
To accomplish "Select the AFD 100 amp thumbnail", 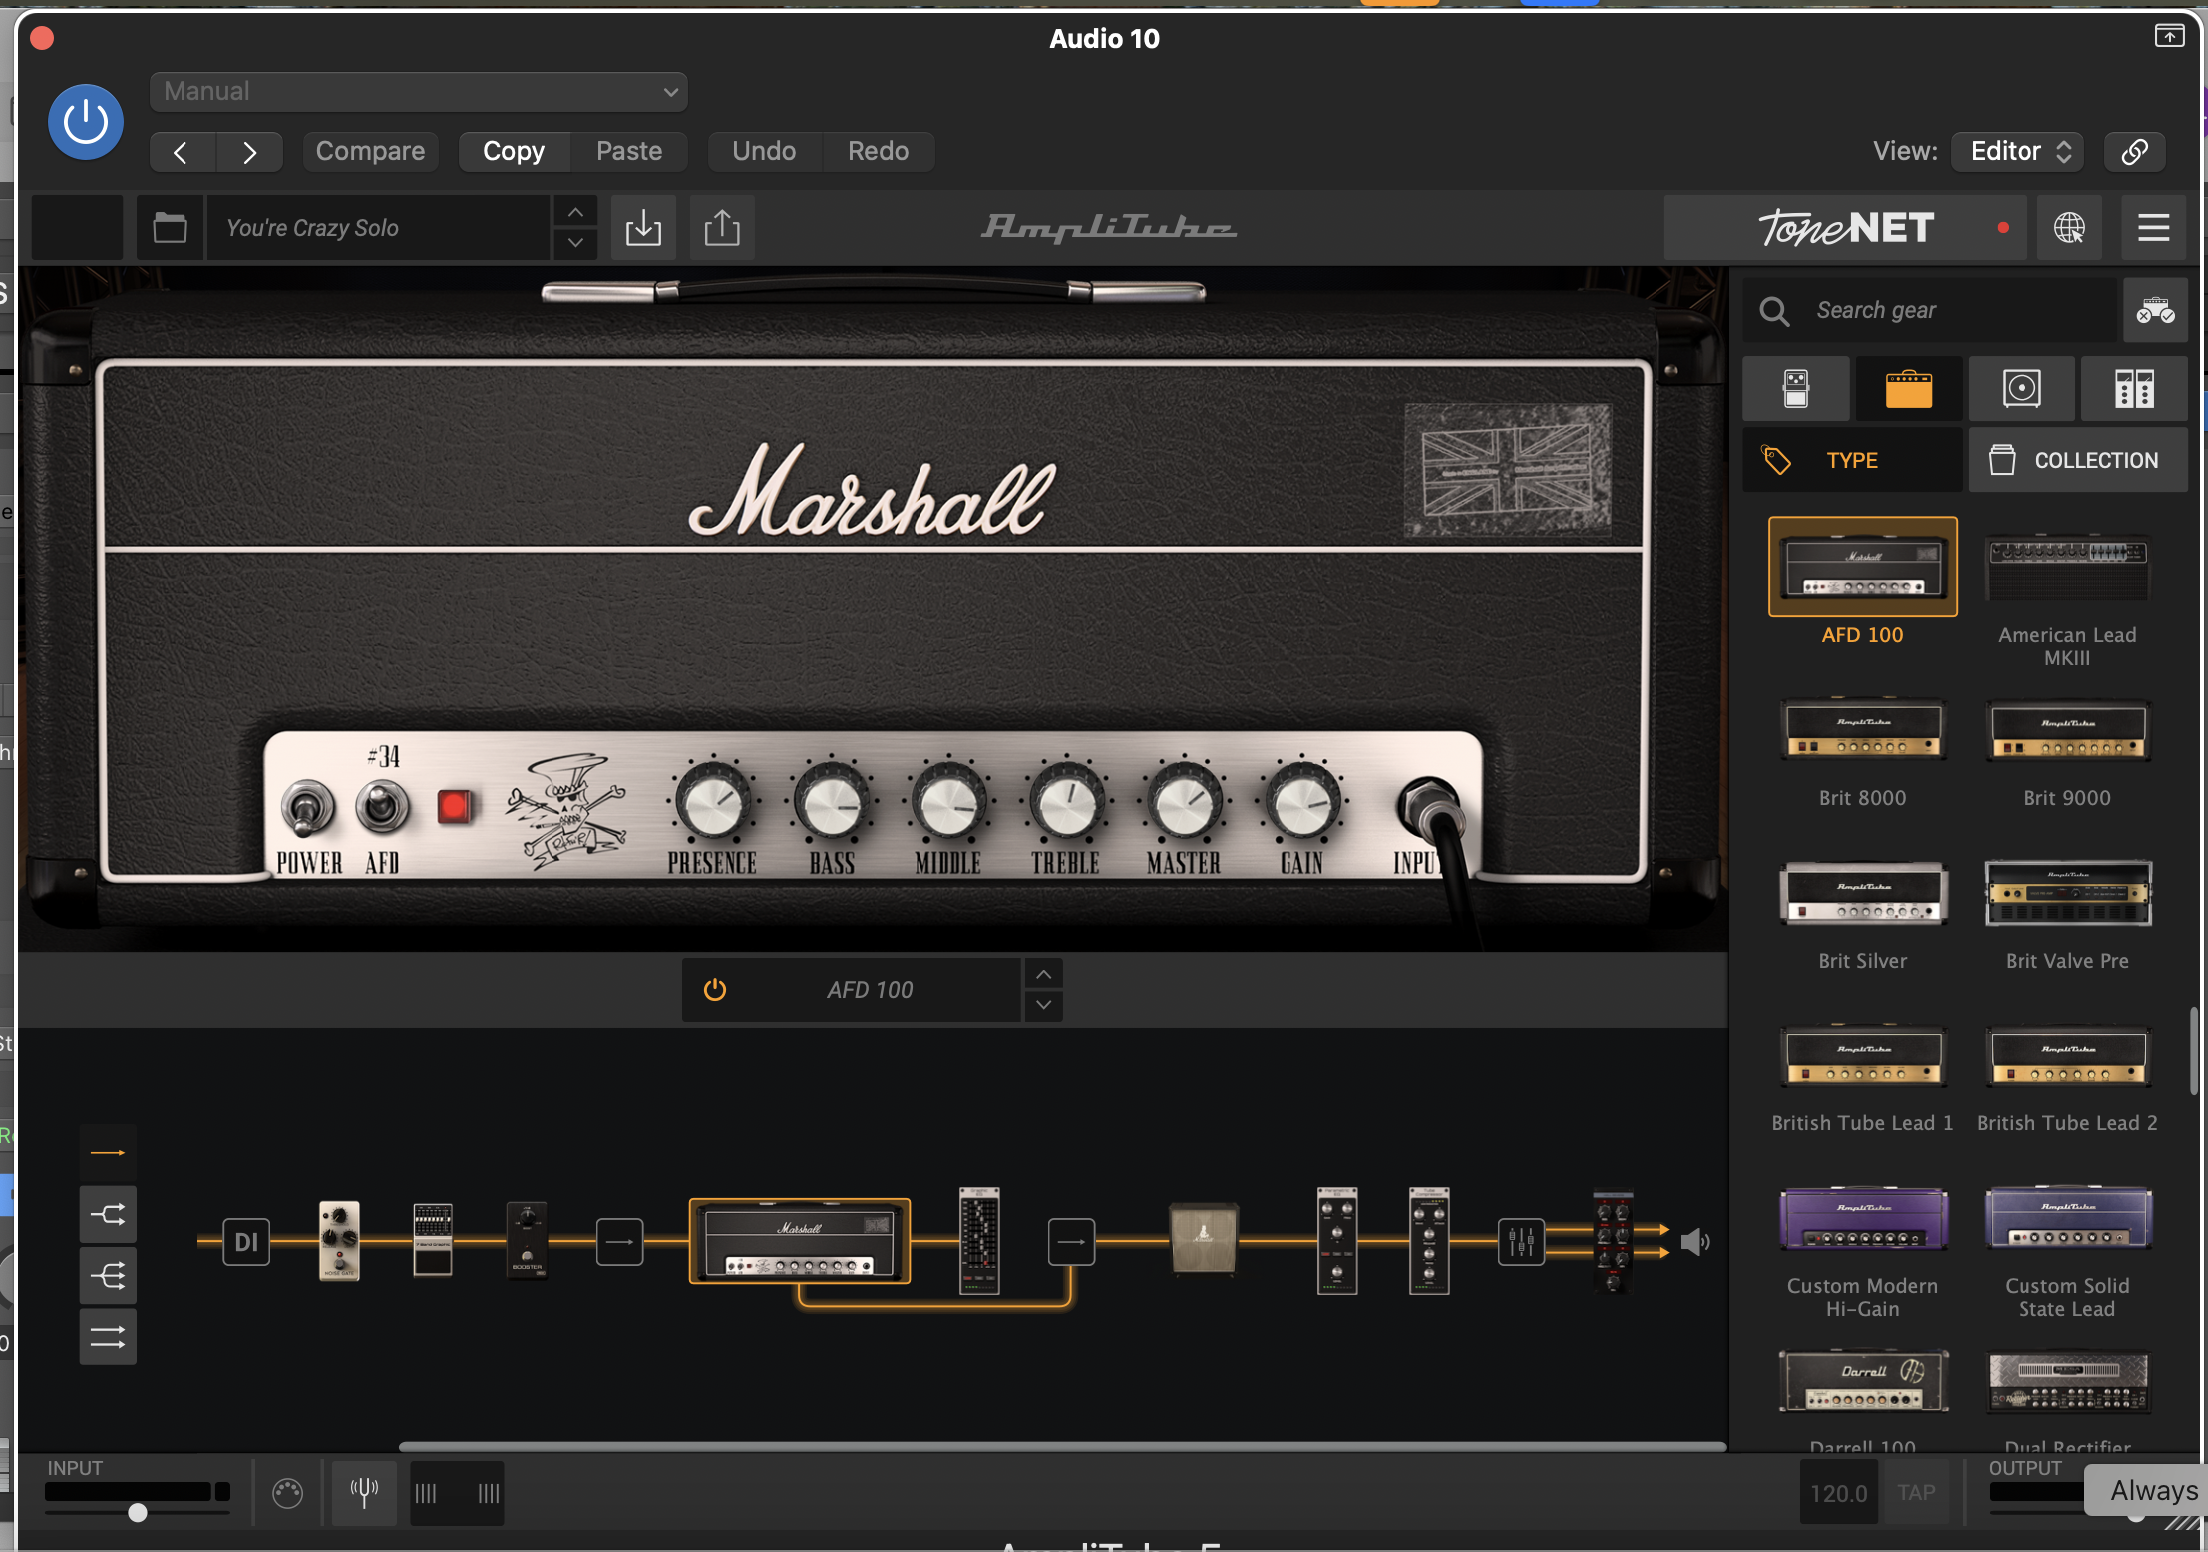I will point(1863,567).
